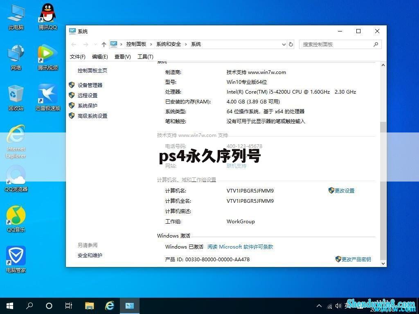Click the back arrow in the System window
Image resolution: width=419 pixels, height=314 pixels.
[x=74, y=45]
